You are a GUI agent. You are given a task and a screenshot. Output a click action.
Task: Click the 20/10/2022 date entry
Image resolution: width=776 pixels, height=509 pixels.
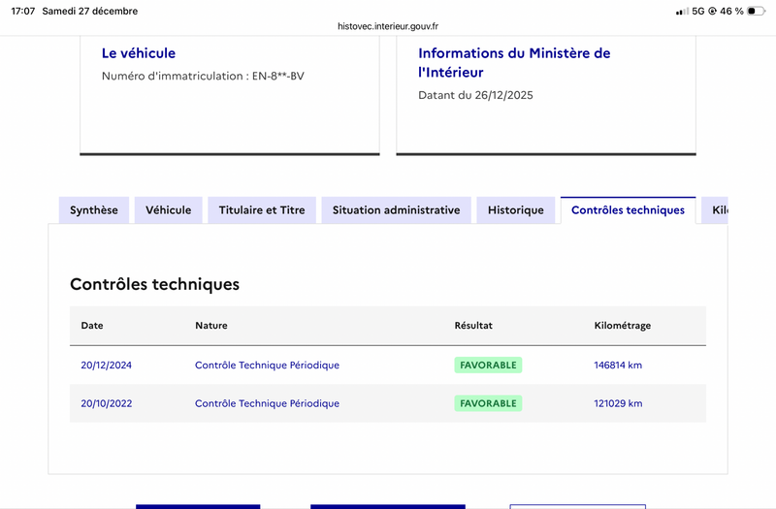106,403
